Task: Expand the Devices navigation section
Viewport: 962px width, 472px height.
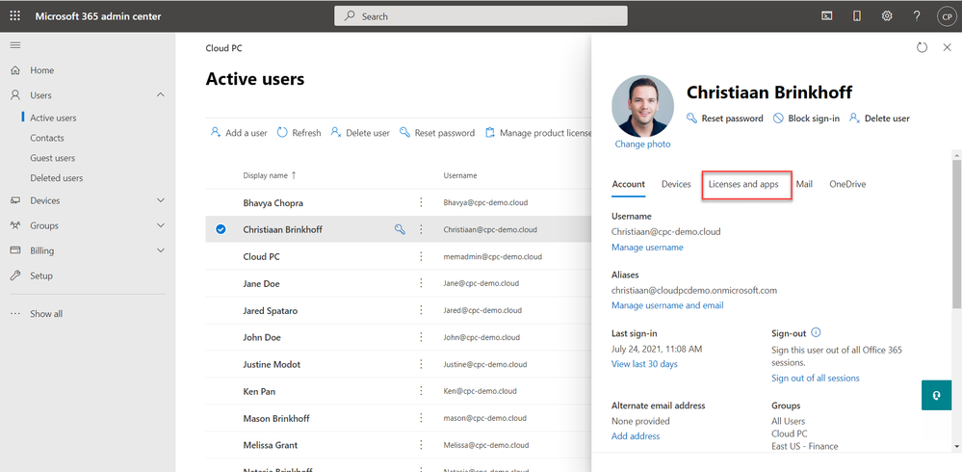Action: [x=160, y=200]
